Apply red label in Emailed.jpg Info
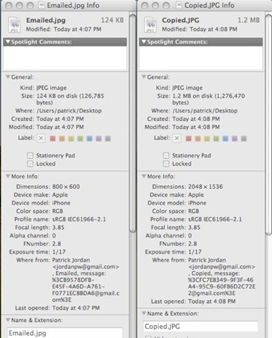This screenshot has width=272, height=338. click(x=53, y=138)
